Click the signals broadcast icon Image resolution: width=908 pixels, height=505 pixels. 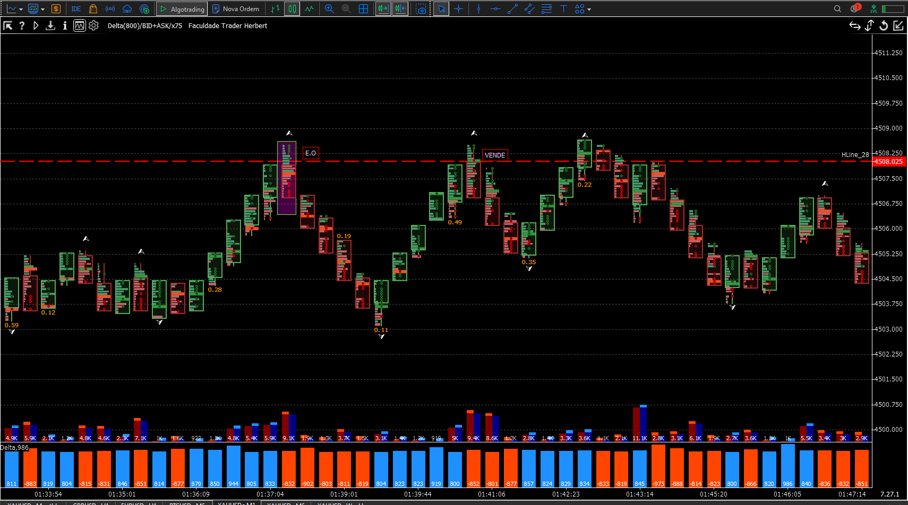(110, 9)
